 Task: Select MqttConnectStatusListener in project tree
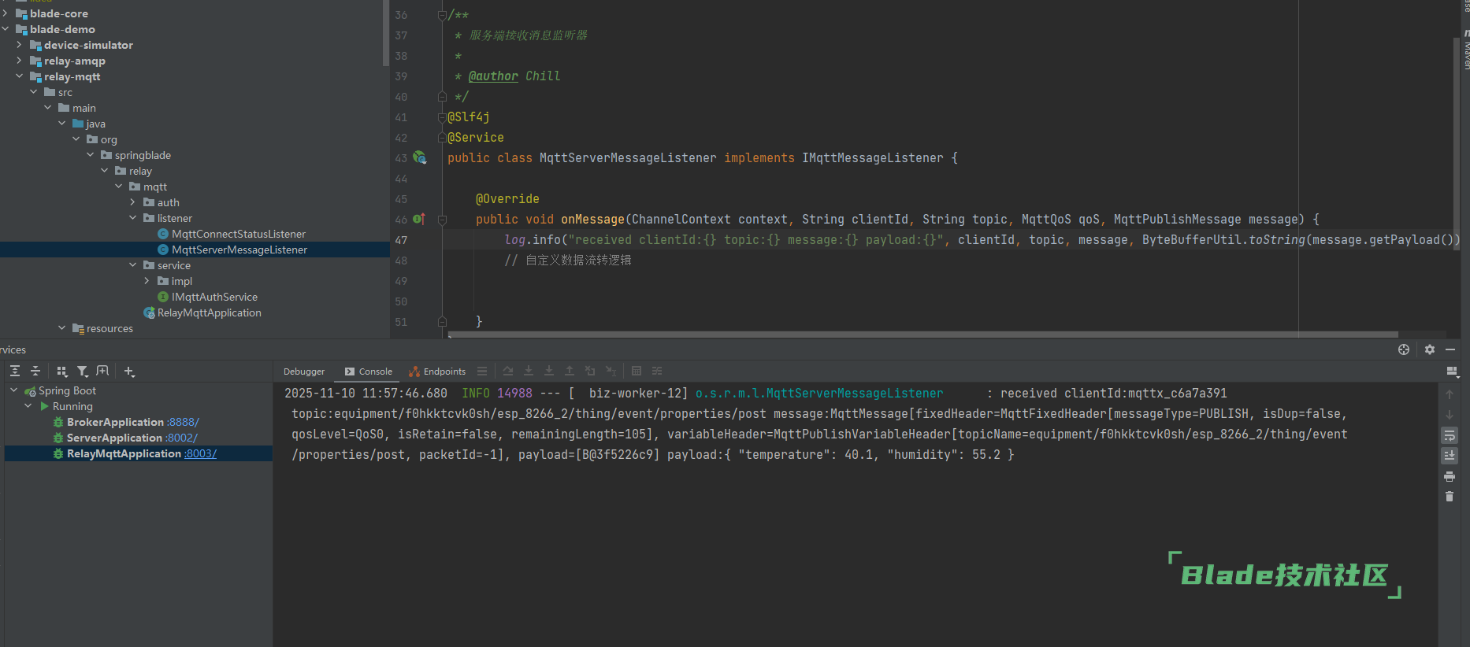coord(238,234)
